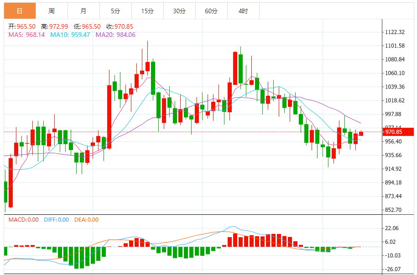This screenshot has width=417, height=275.
Task: Click the 22.06 MACD axis label
Action: [x=392, y=228]
